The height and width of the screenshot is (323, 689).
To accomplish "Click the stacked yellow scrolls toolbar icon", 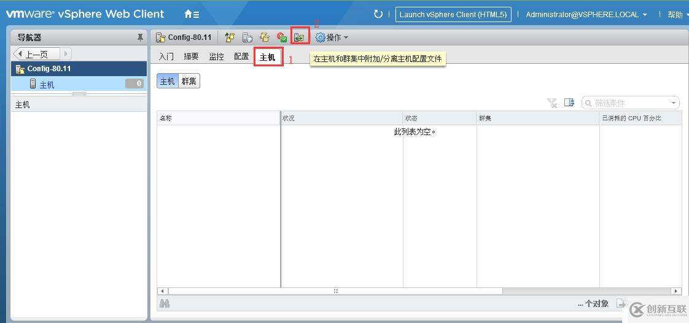I will 265,38.
